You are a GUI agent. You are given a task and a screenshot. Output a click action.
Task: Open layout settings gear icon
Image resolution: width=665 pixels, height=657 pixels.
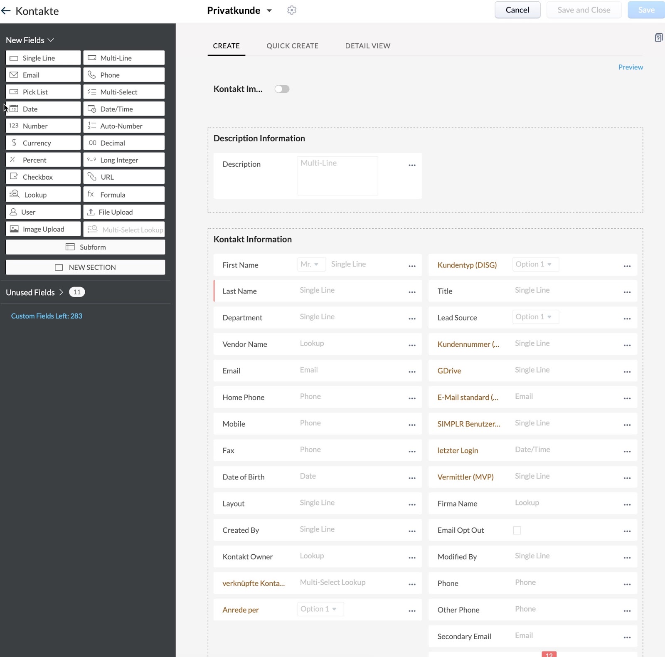tap(292, 10)
